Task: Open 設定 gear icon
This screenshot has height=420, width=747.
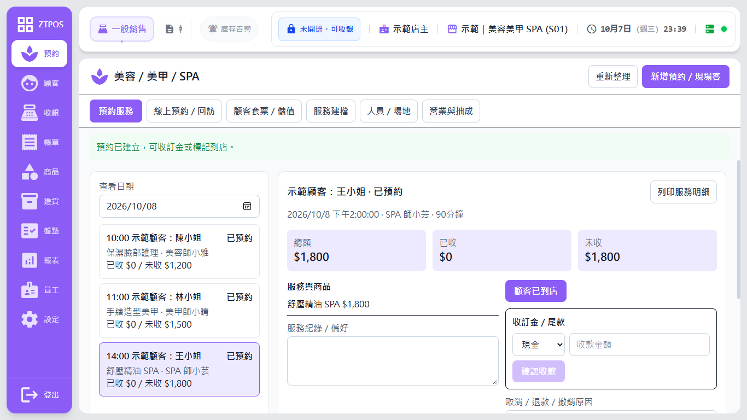Action: [x=30, y=319]
